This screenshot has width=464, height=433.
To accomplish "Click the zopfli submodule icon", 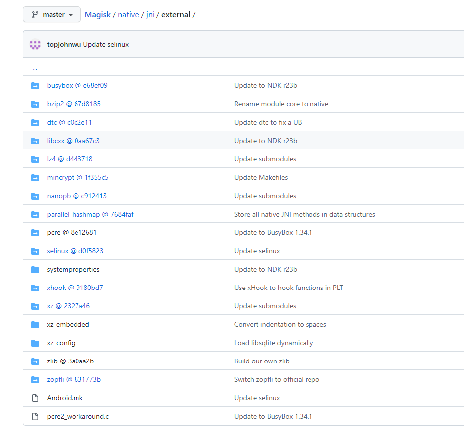I will click(35, 380).
